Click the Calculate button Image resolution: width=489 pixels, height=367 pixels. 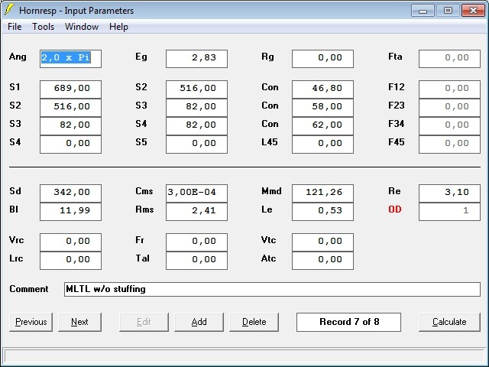click(x=449, y=322)
